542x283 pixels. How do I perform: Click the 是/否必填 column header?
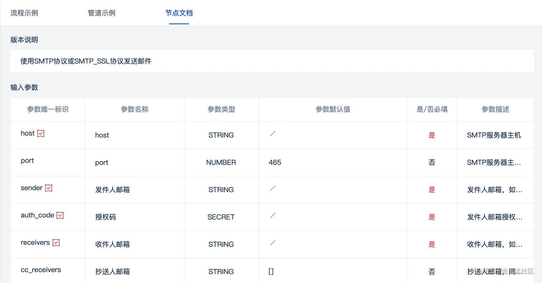point(432,109)
